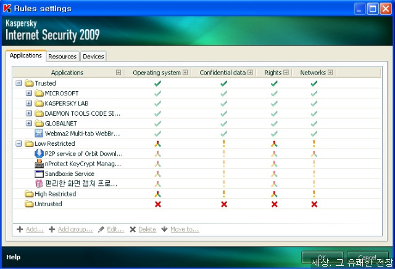Close the Rules settings window
Image resolution: width=395 pixels, height=269 pixels.
click(x=386, y=9)
